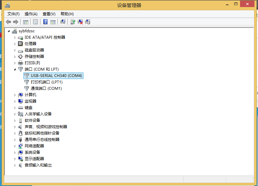The width and height of the screenshot is (258, 186).
Task: Expand the 网络适配器 node
Action: (15, 146)
